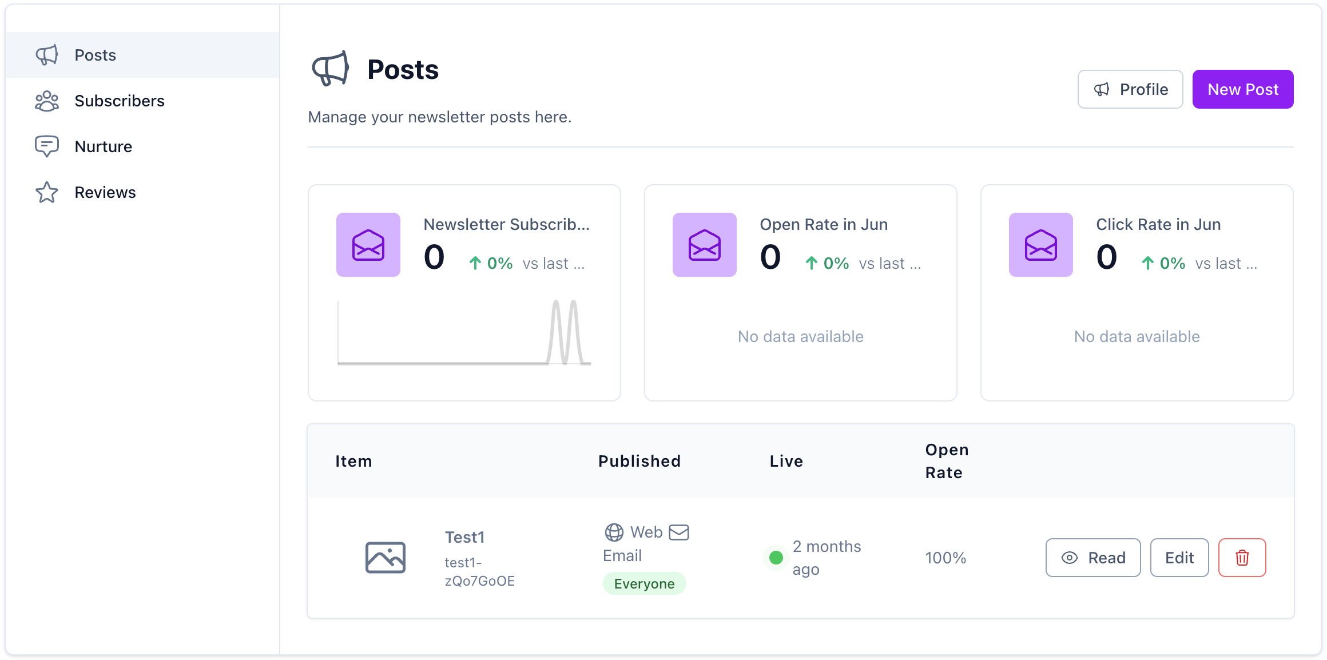Click 'Newsletter Subscrib...' card title

click(x=507, y=224)
